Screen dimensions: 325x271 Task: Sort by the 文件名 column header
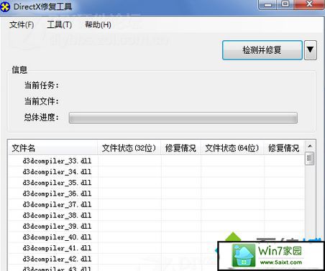pyautogui.click(x=53, y=148)
